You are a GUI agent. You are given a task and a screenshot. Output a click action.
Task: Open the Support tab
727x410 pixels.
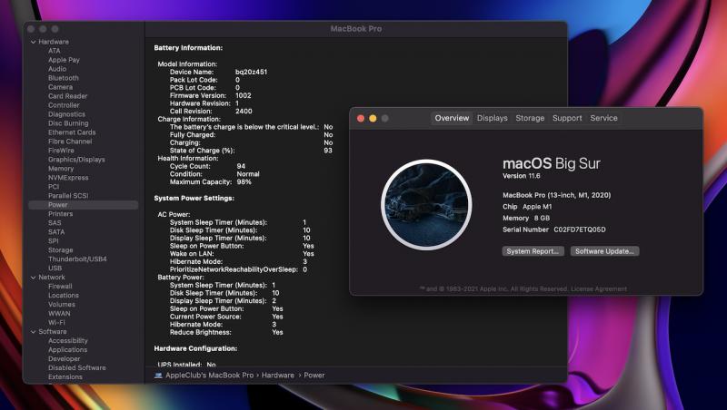tap(567, 118)
